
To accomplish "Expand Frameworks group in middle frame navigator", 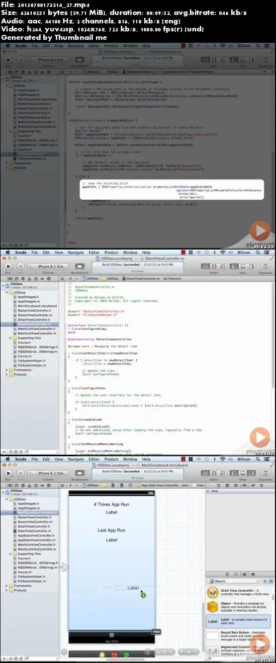I will 7,370.
